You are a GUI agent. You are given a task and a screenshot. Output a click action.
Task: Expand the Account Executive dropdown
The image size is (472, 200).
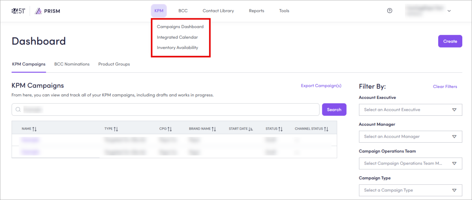(x=410, y=110)
